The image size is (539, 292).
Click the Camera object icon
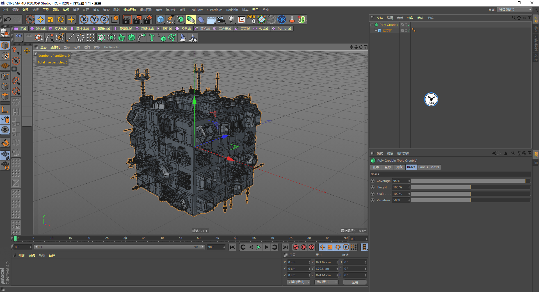tap(221, 19)
